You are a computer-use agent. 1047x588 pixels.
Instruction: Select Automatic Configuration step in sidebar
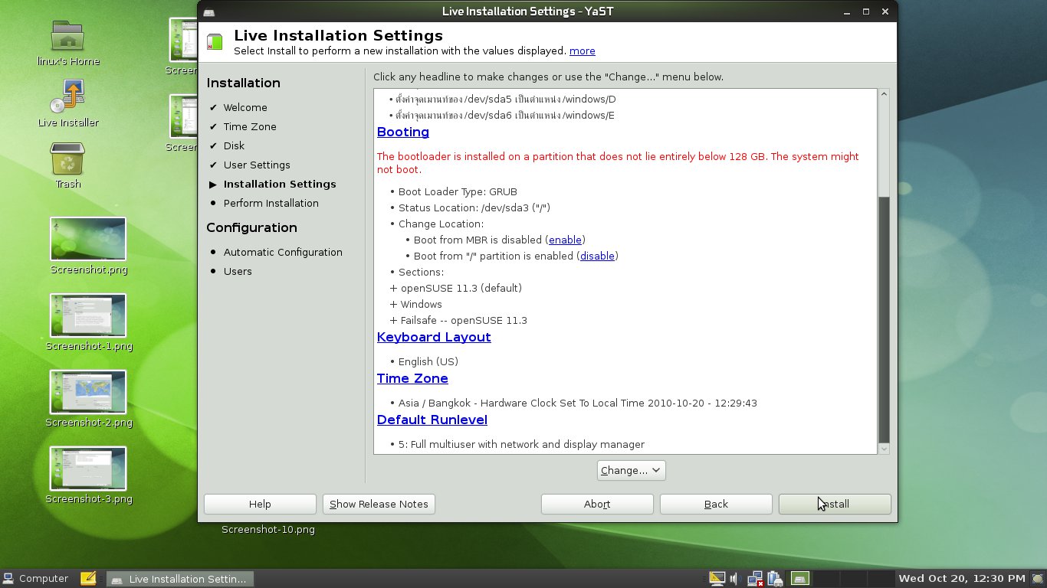point(283,252)
